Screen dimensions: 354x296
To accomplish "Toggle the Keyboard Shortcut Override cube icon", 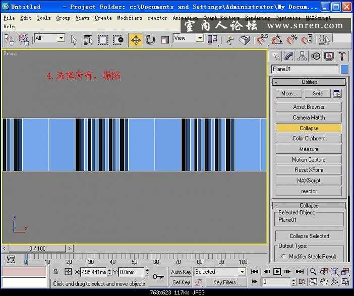I will pyautogui.click(x=245, y=40).
